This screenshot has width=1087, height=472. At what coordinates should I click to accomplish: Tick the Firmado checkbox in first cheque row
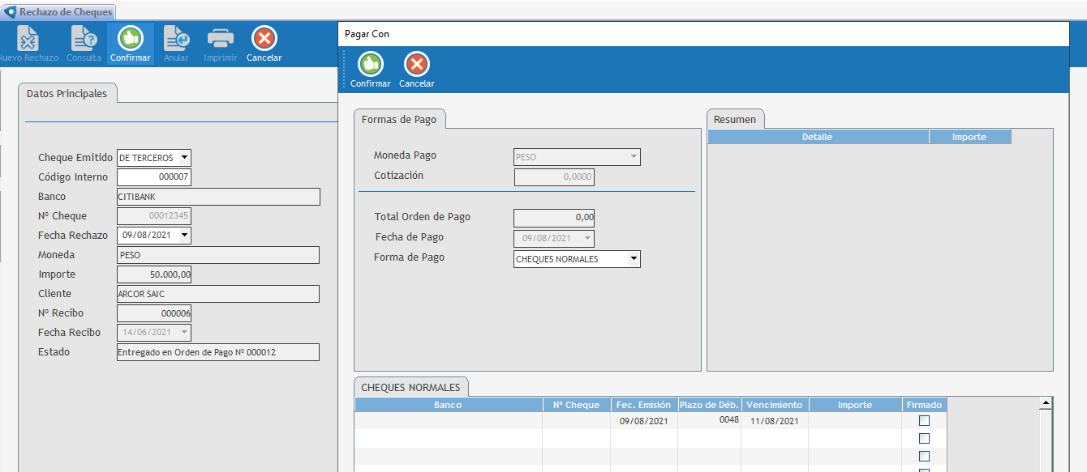click(924, 421)
